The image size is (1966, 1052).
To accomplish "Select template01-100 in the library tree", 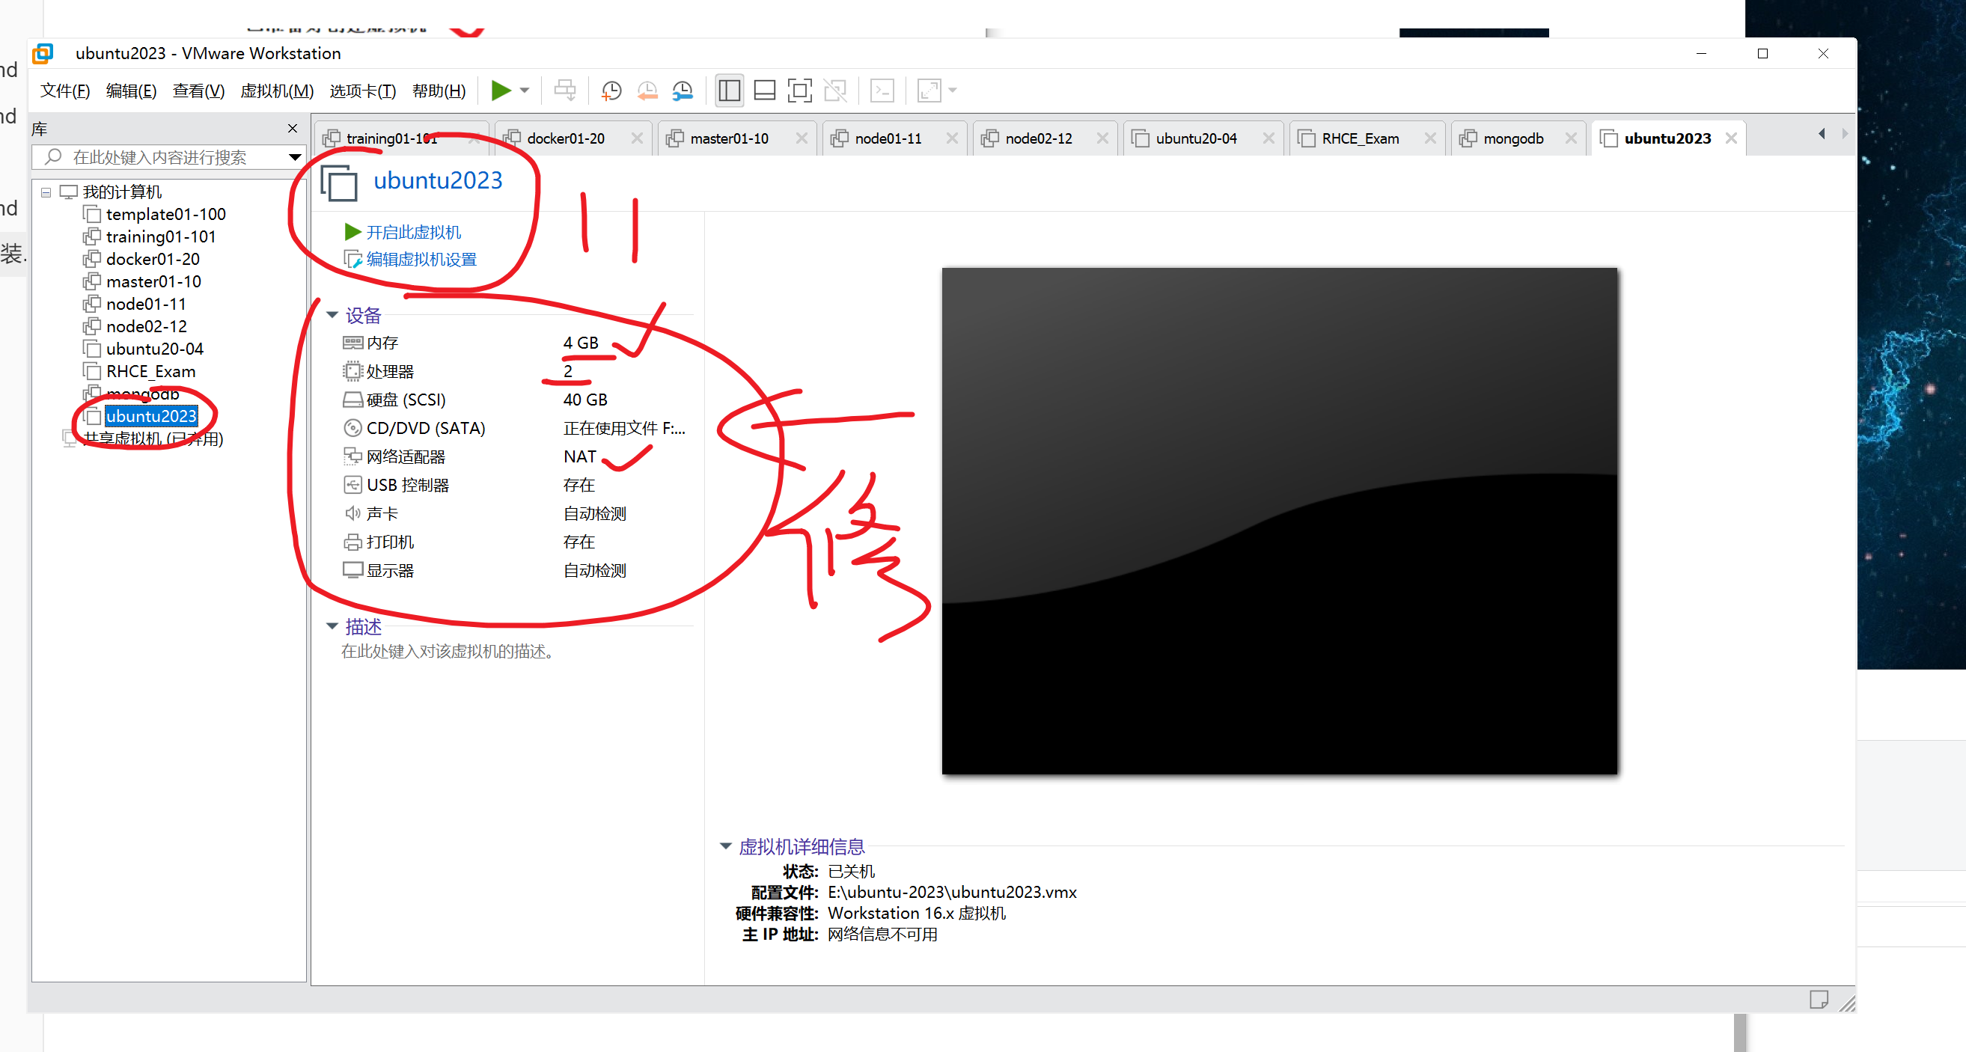I will coord(165,215).
